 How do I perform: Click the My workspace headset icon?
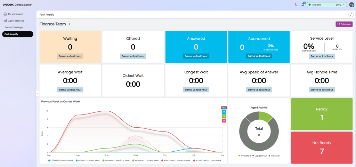(x=5, y=14)
